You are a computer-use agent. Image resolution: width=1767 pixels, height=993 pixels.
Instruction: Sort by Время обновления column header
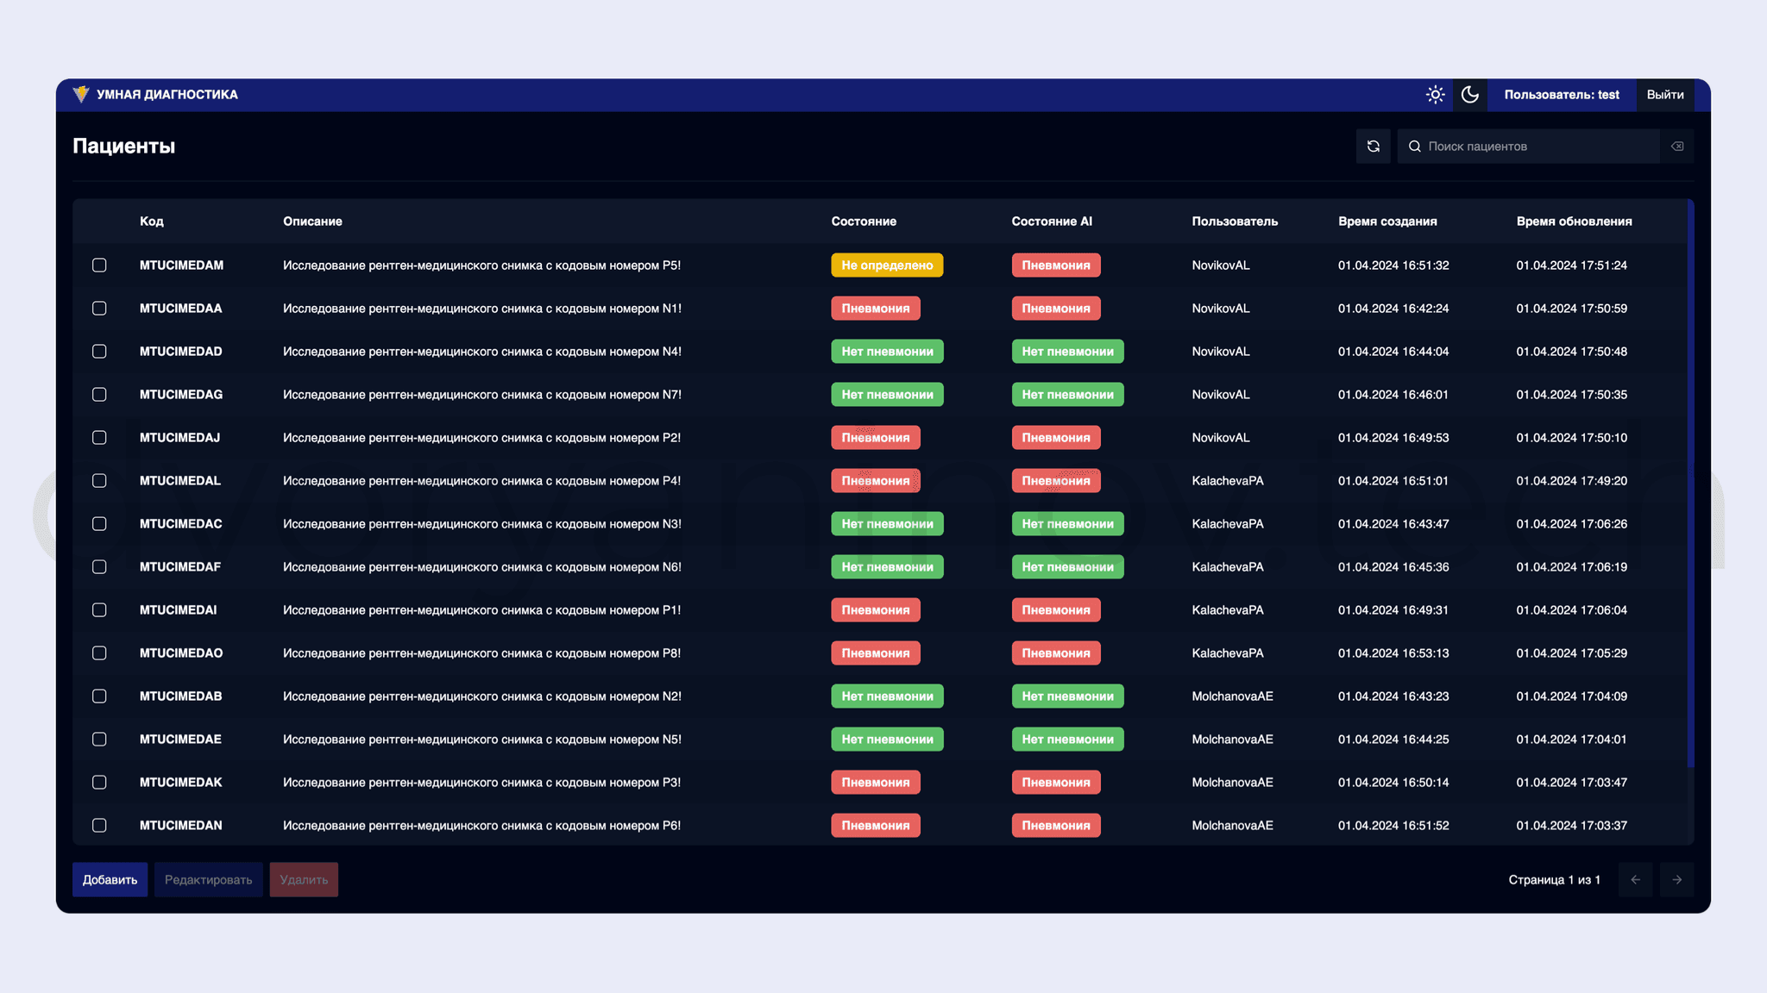click(x=1574, y=222)
